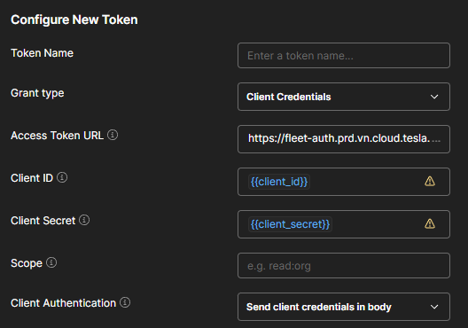Click the Client Authentication label text

[63, 303]
